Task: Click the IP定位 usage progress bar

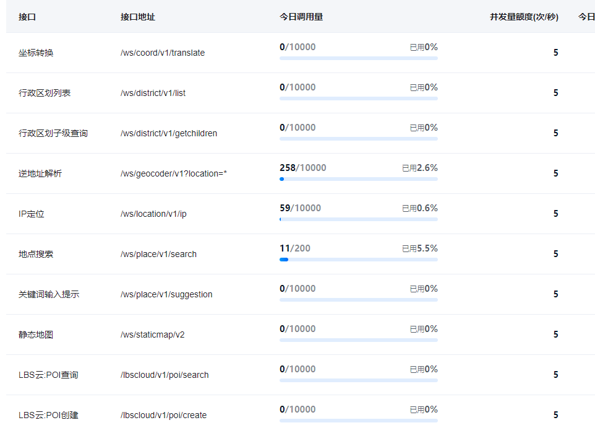Action: [359, 219]
